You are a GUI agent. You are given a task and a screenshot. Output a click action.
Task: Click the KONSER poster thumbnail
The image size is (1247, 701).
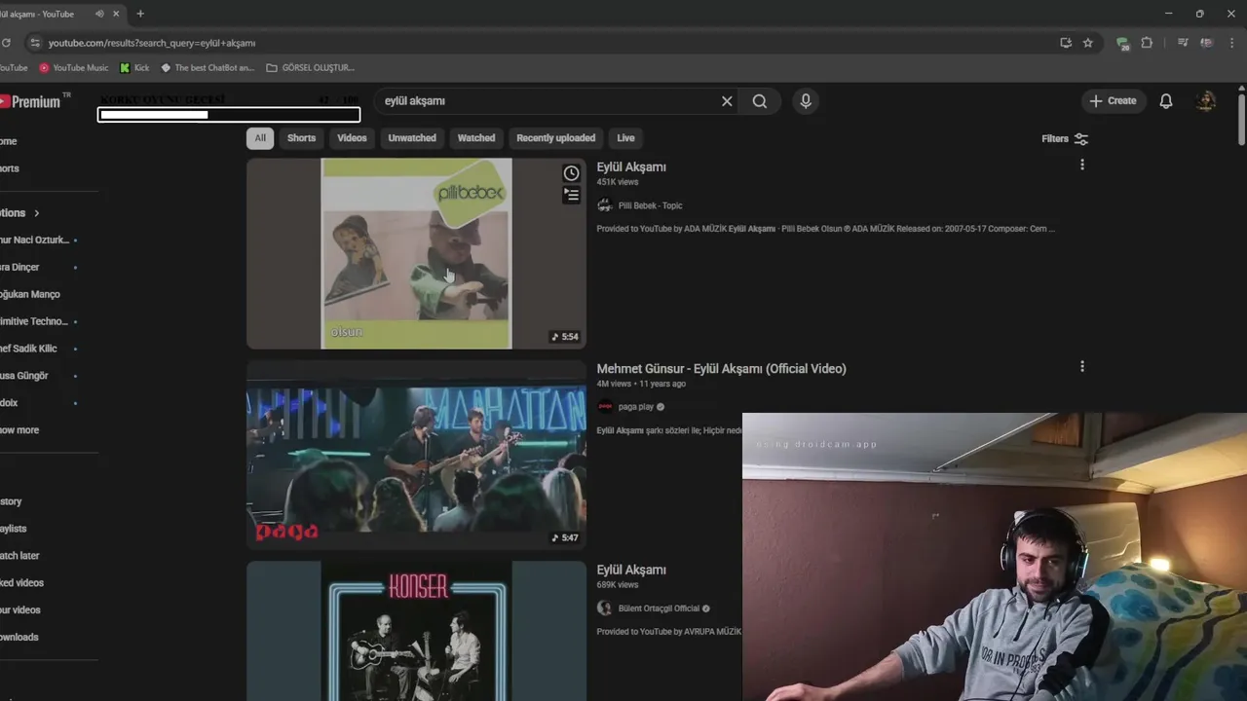pos(416,631)
